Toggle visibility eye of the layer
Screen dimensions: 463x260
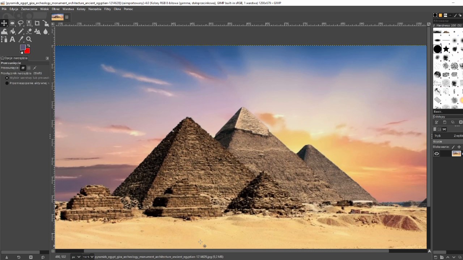point(437,153)
